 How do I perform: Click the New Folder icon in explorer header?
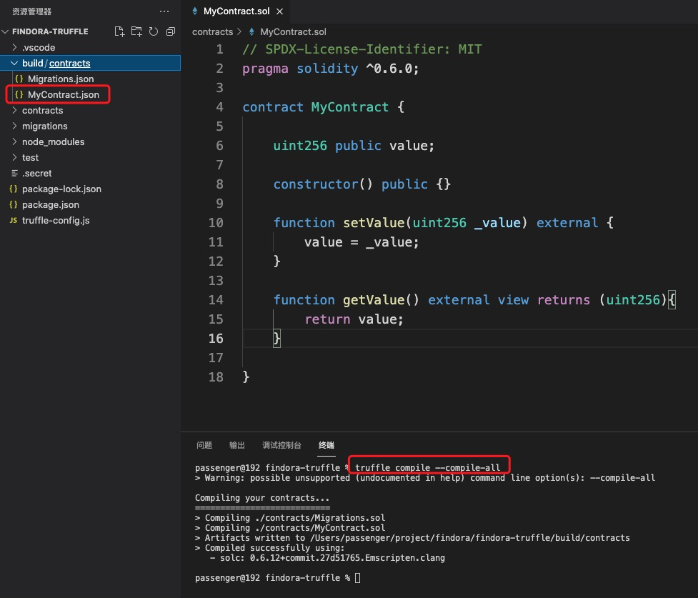[x=136, y=31]
